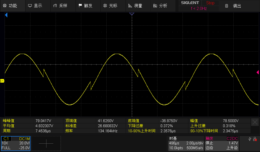Click the 78.5000V amplitude value
Image resolution: width=260 pixels, height=152 pixels.
coord(231,121)
